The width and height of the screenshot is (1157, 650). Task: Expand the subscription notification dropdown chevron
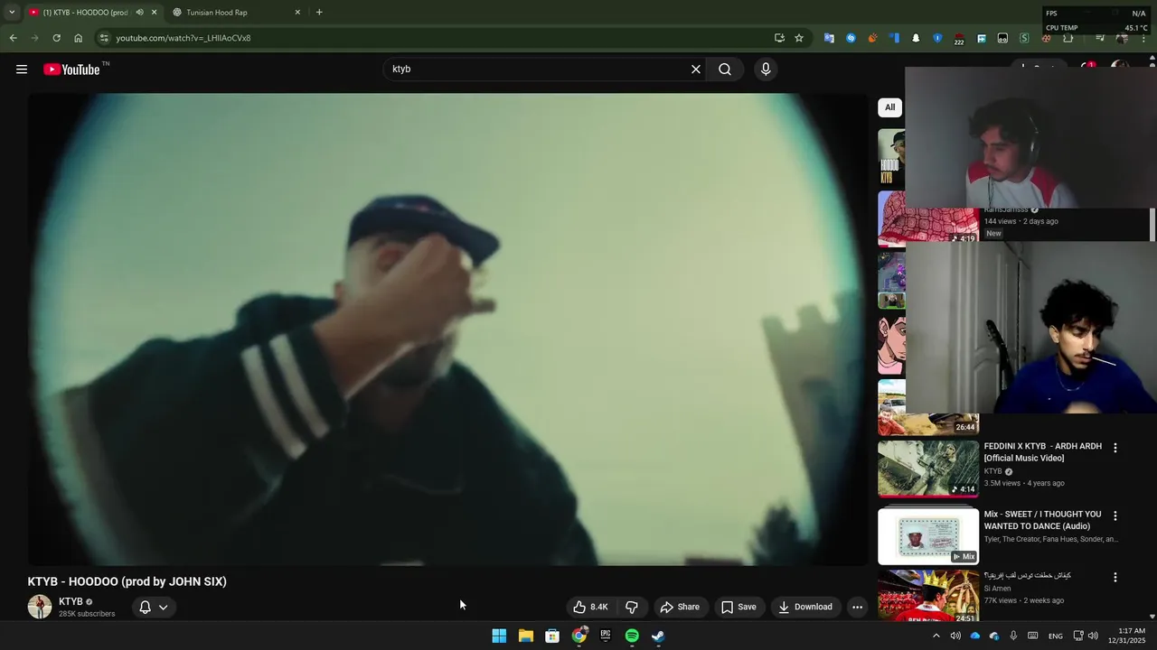(x=164, y=607)
